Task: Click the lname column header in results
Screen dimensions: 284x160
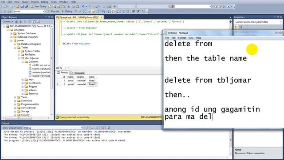Action: pos(91,77)
